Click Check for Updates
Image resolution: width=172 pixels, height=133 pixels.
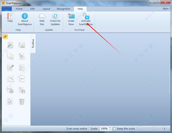click(55, 16)
